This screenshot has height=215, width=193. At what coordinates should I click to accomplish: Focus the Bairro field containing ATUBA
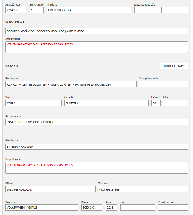click(x=33, y=103)
